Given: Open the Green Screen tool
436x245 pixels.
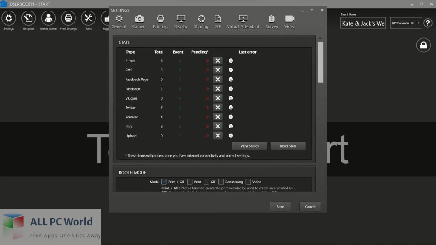Looking at the screenshot, I should click(x=49, y=20).
